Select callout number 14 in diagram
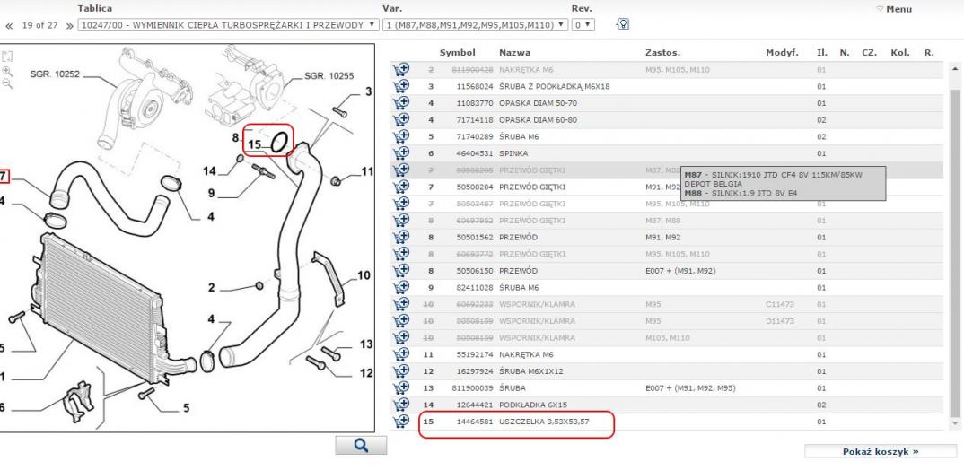 pos(210,171)
